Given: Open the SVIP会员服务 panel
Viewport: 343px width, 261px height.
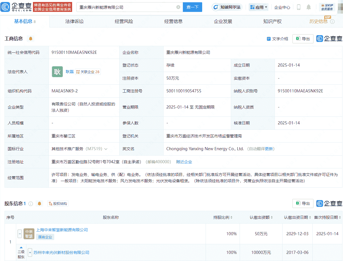Looking at the screenshot, I should pyautogui.click(x=327, y=7).
